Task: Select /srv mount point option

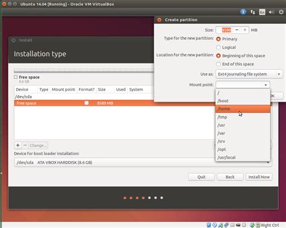Action: [243, 141]
